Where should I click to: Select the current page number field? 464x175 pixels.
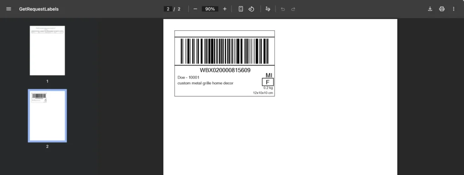pyautogui.click(x=168, y=9)
